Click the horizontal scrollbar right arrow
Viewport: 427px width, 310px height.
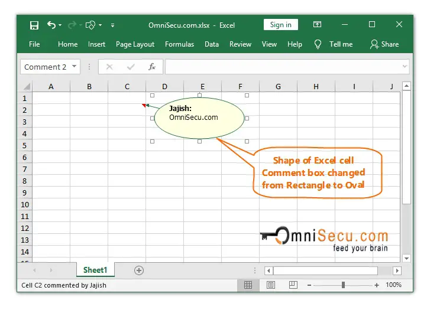pos(397,270)
